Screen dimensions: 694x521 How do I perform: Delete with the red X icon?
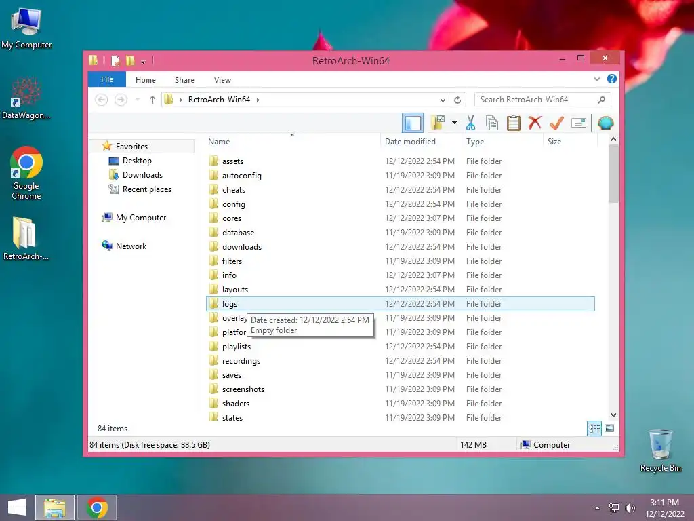535,123
